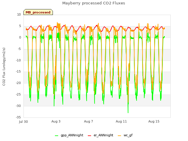Click the CO2 Flux y-axis title
This screenshot has height=141, width=188.
4,67
